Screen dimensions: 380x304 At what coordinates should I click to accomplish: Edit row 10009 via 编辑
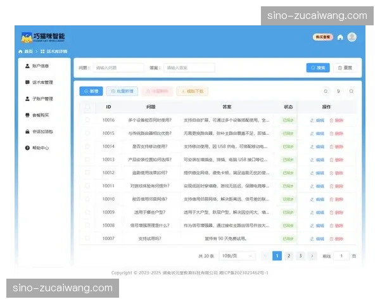pyautogui.click(x=317, y=213)
